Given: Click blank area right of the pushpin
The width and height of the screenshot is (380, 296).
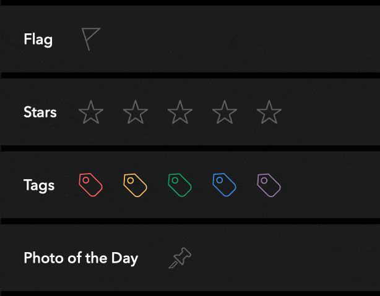Looking at the screenshot, I should [x=286, y=258].
